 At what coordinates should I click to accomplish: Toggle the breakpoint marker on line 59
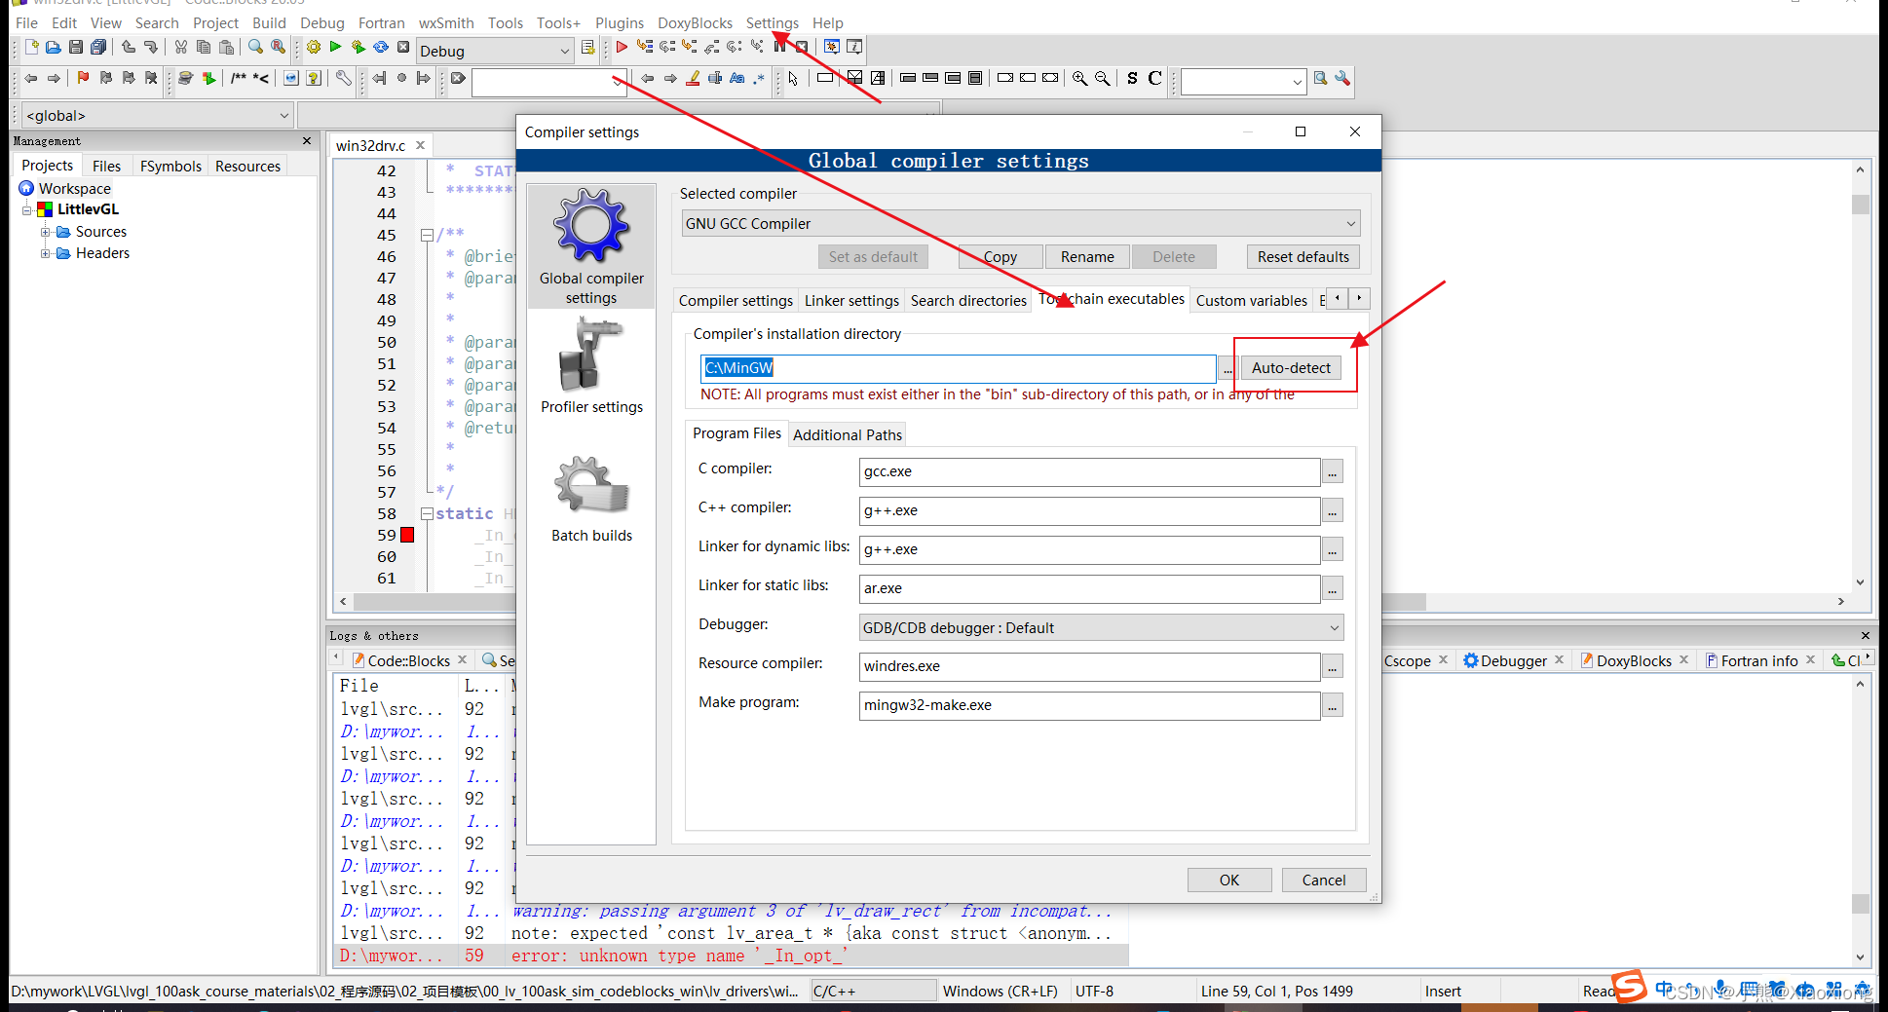point(407,535)
